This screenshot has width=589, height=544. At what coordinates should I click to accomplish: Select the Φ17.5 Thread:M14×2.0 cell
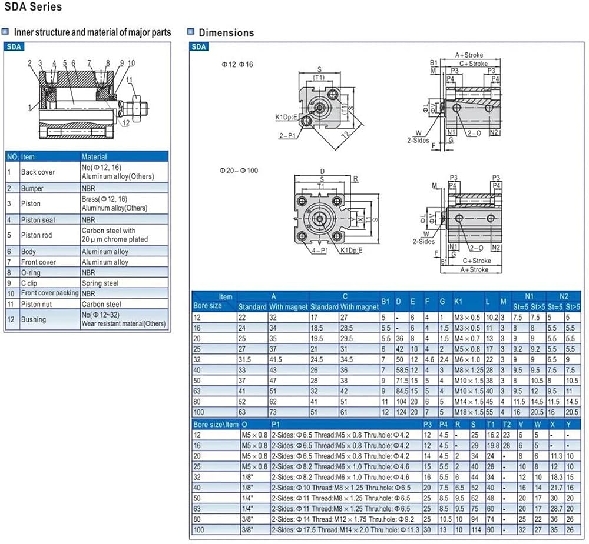click(x=345, y=530)
